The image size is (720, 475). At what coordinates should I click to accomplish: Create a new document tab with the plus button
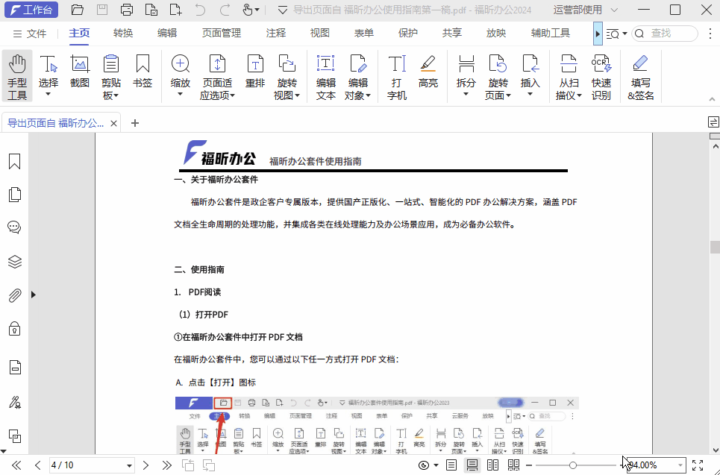134,122
